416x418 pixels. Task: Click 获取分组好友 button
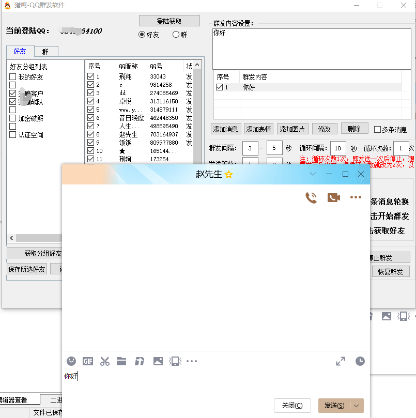click(35, 253)
